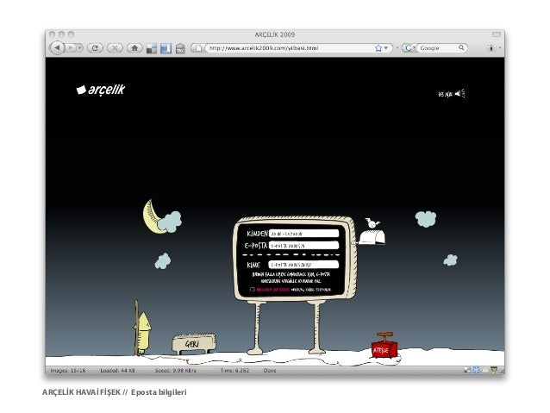Click the toolbar pill button in title bar
This screenshot has height=413, width=550.
tap(497, 34)
